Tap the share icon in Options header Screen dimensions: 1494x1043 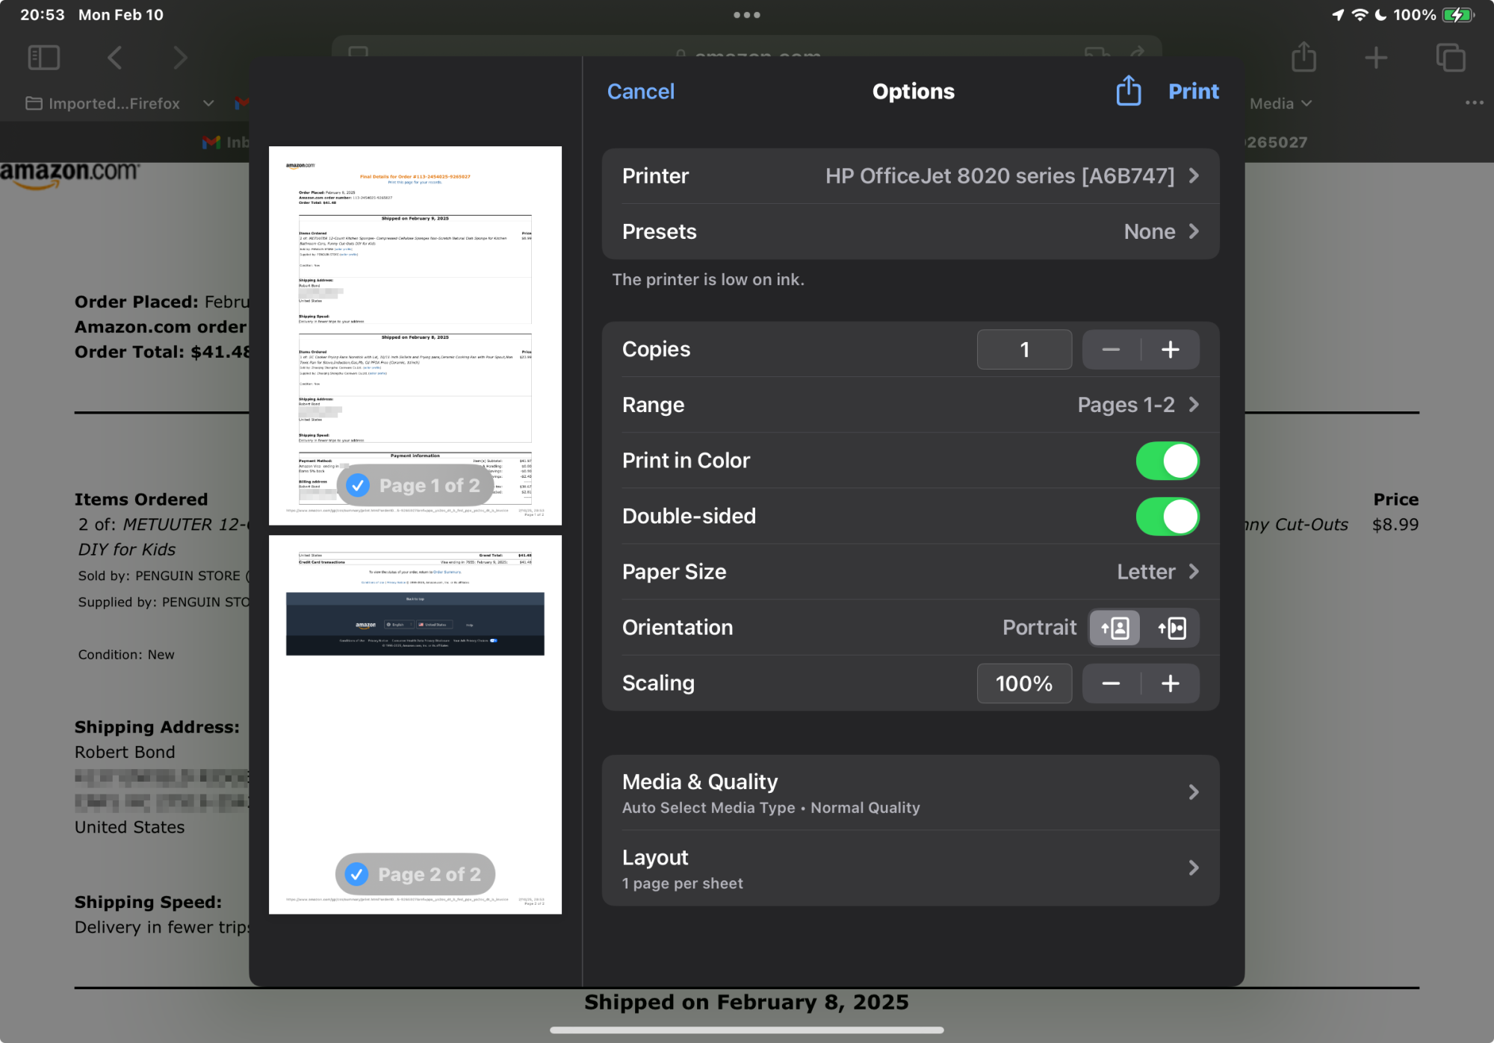tap(1128, 91)
